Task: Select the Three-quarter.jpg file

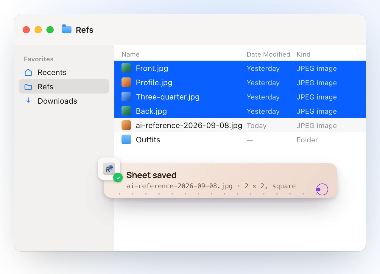Action: [x=240, y=97]
